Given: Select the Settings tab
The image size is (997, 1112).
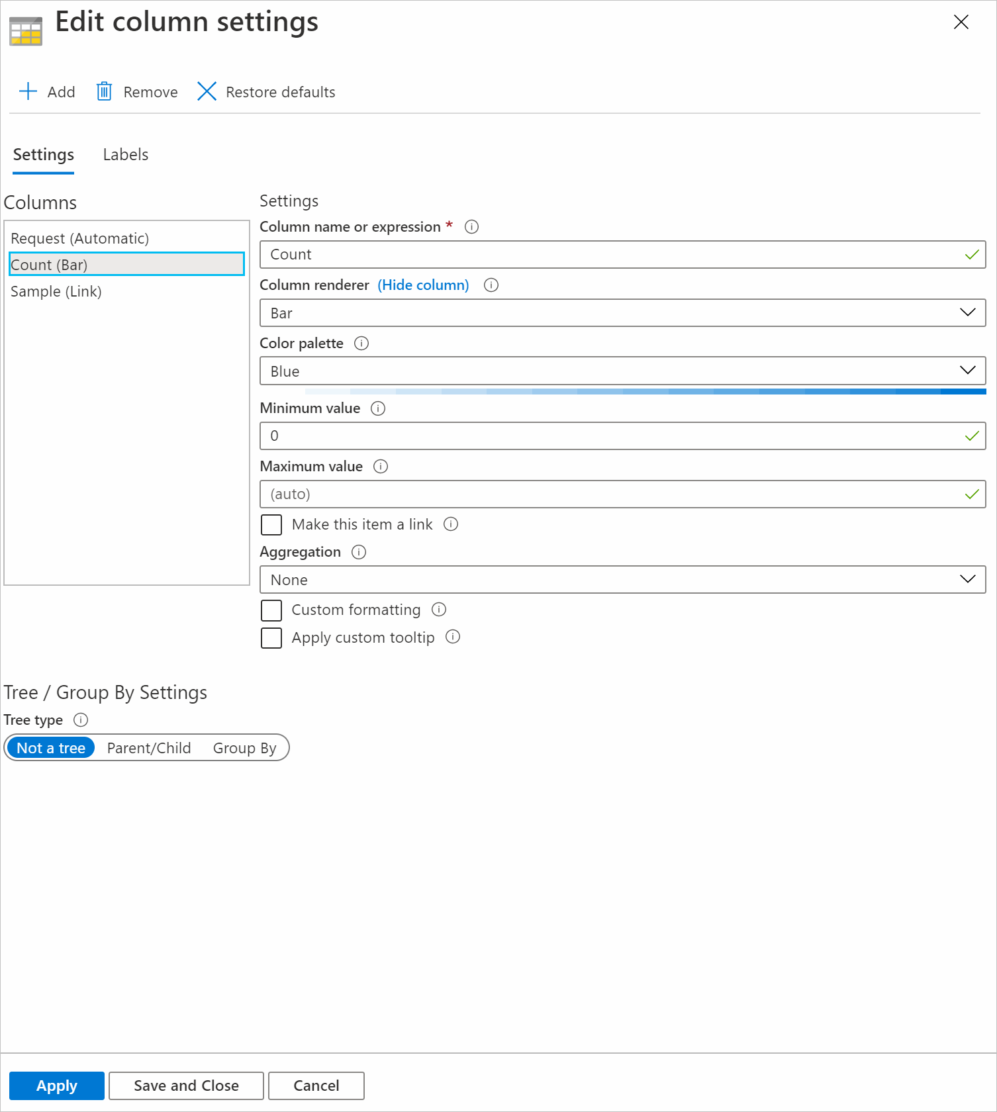Looking at the screenshot, I should [x=44, y=155].
